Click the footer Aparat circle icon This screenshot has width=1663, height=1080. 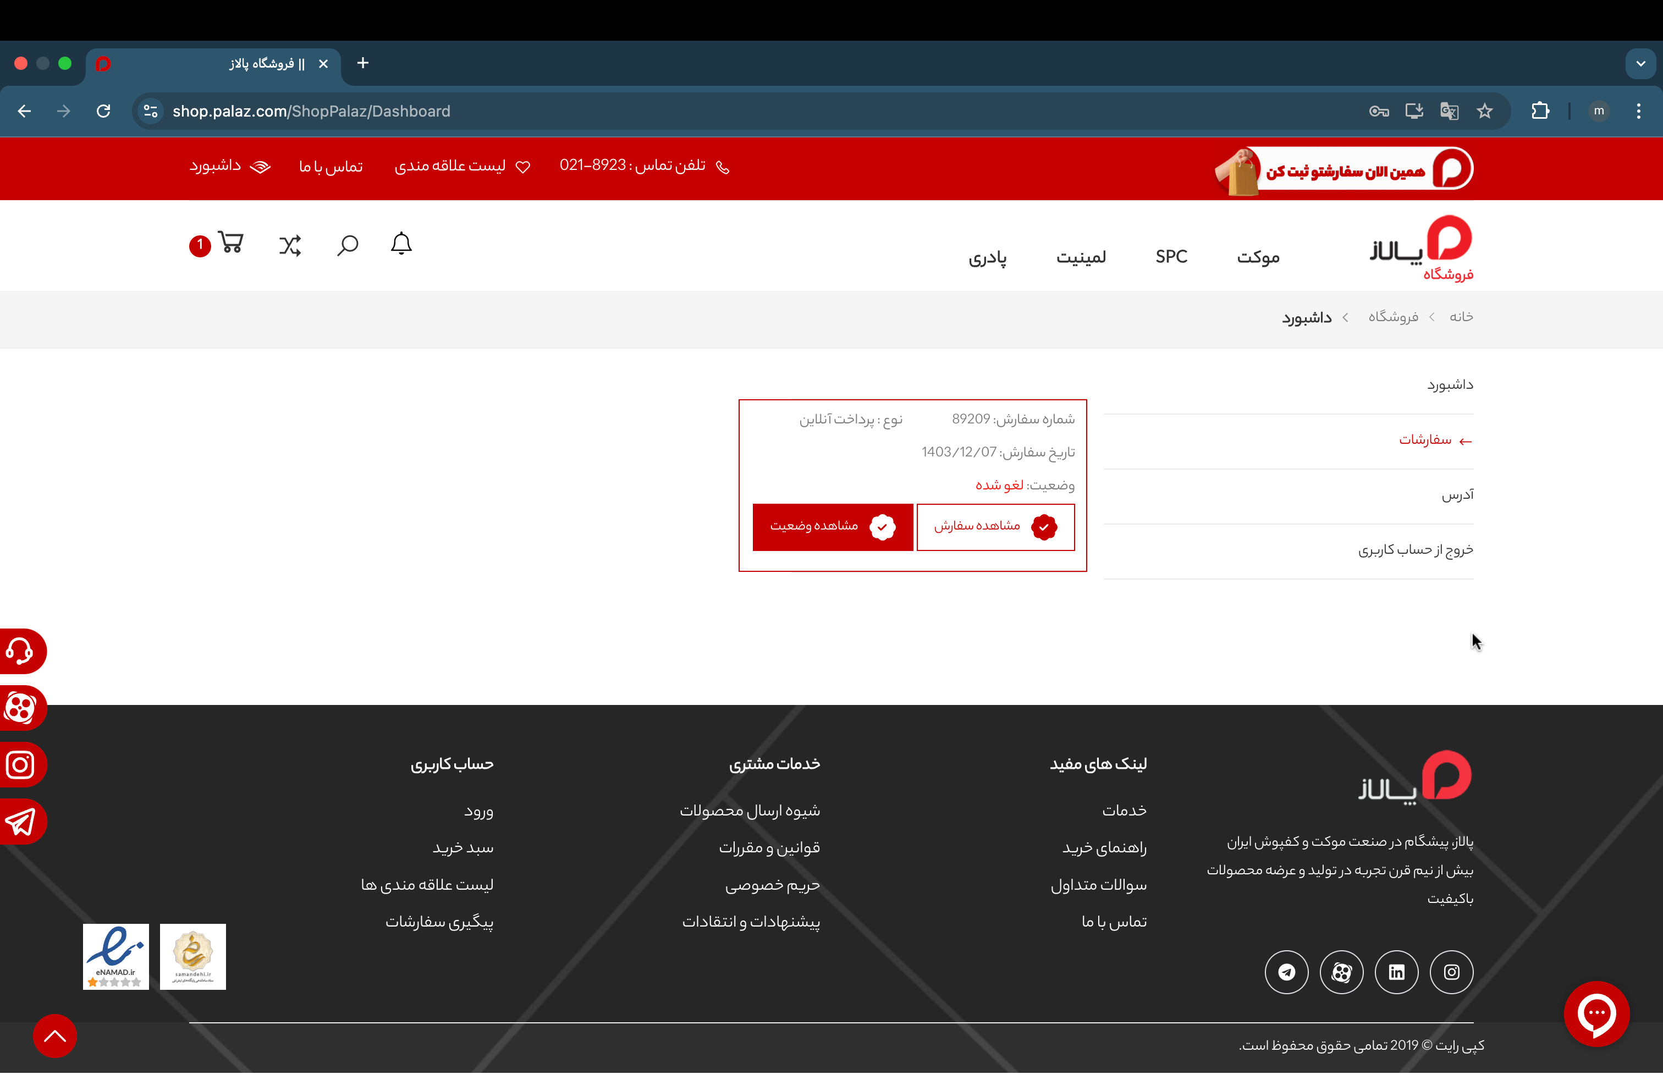click(x=1342, y=972)
